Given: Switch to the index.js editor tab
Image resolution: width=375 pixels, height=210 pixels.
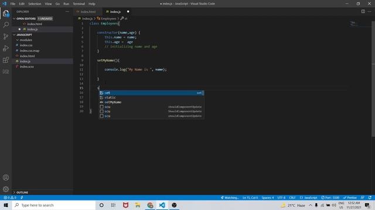Looking at the screenshot, I should pyautogui.click(x=117, y=12).
